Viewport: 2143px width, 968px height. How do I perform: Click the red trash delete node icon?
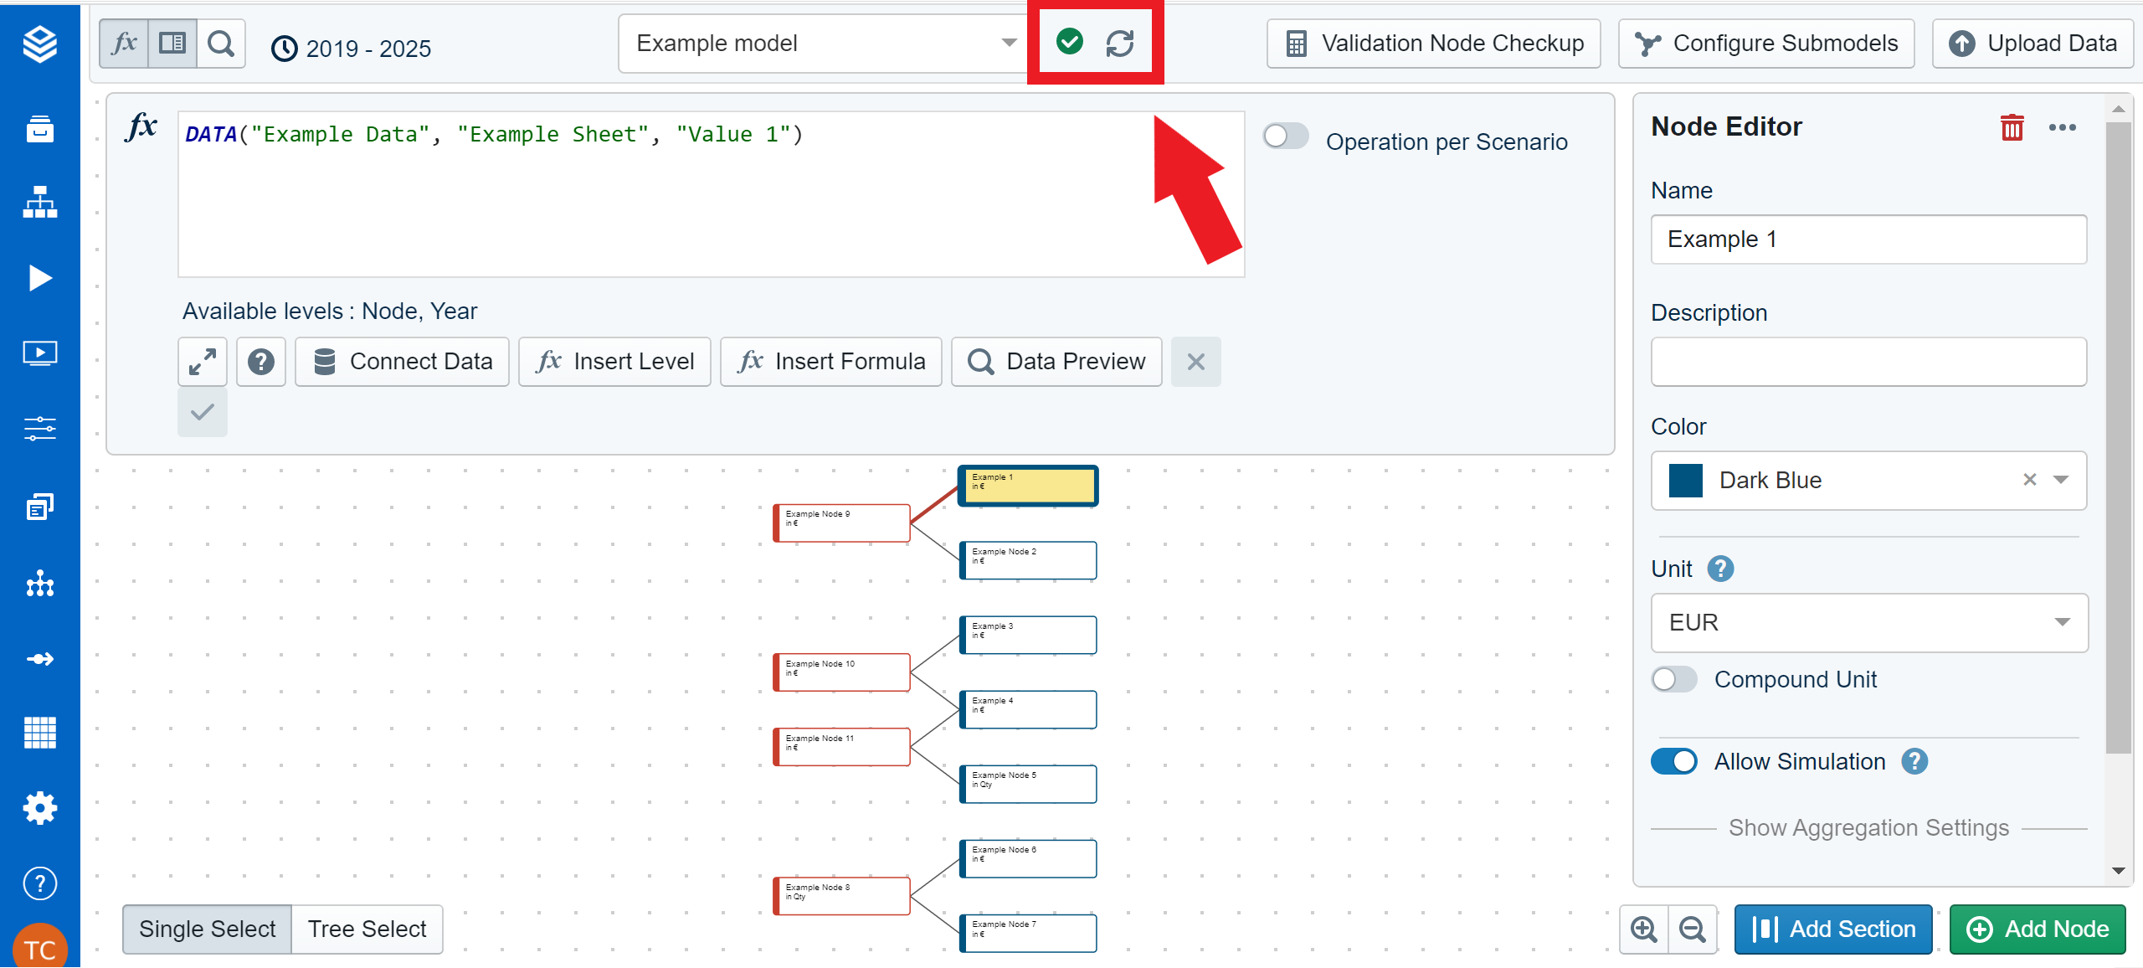click(x=2012, y=127)
